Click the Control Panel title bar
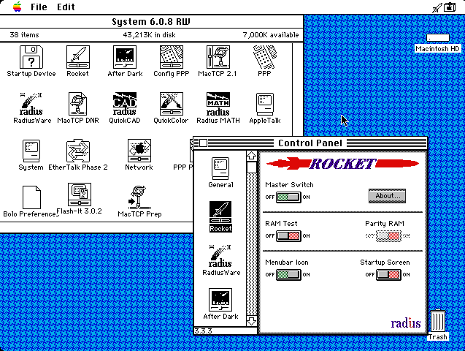Viewport: 465px width, 351px height. tap(310, 143)
